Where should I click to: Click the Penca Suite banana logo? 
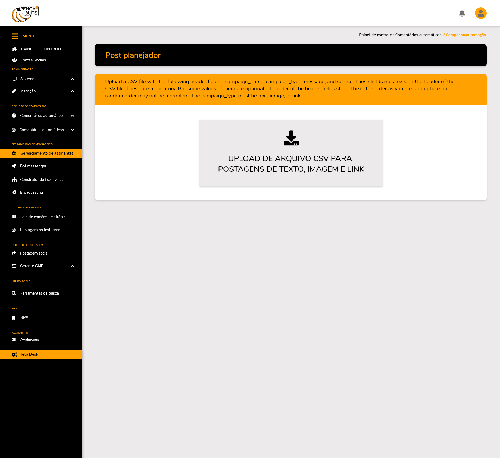(x=25, y=14)
